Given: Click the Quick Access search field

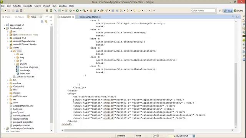Looking at the screenshot, I should click(x=203, y=11).
